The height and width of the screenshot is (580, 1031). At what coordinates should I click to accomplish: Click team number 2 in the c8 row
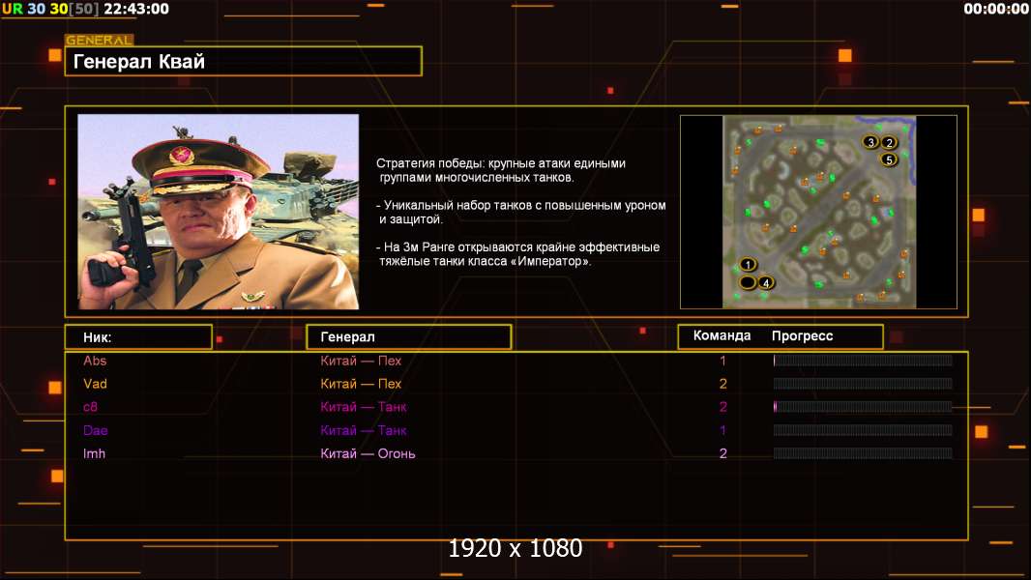coord(722,407)
